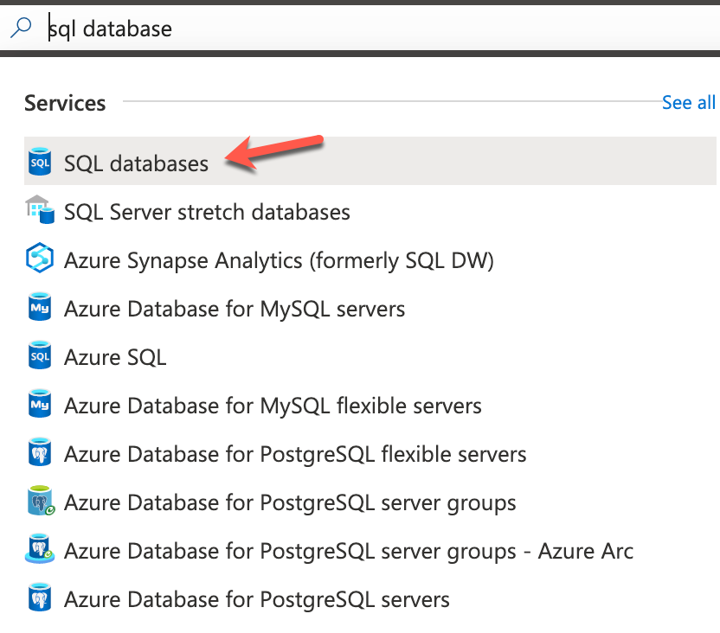Click the SQL databases service icon
Viewport: 720px width, 633px height.
point(40,162)
